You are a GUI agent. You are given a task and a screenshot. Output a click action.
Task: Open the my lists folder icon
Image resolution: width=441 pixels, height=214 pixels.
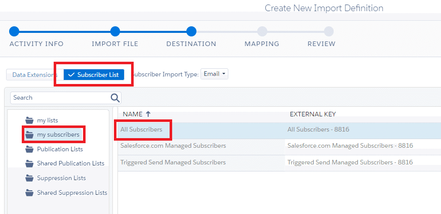29,120
